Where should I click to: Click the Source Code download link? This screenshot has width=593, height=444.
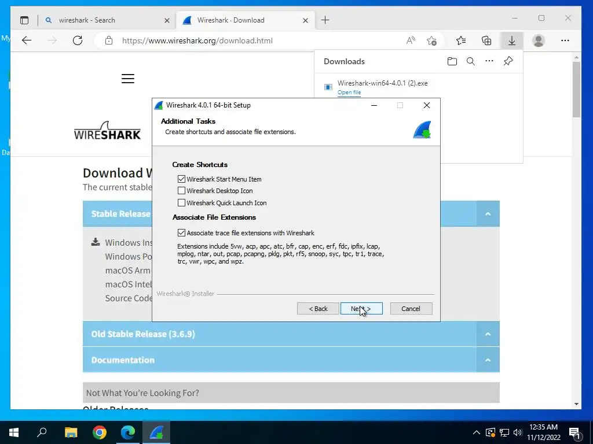point(129,298)
